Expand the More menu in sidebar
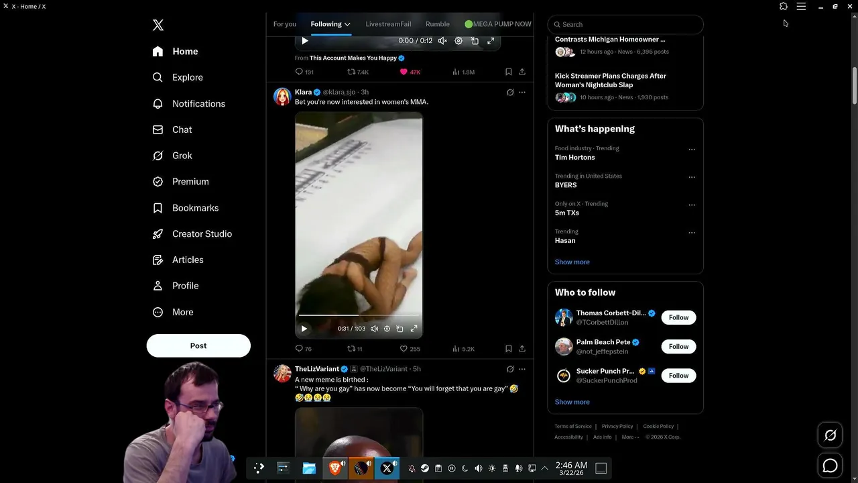Screen dimensions: 858x483 click(173, 312)
